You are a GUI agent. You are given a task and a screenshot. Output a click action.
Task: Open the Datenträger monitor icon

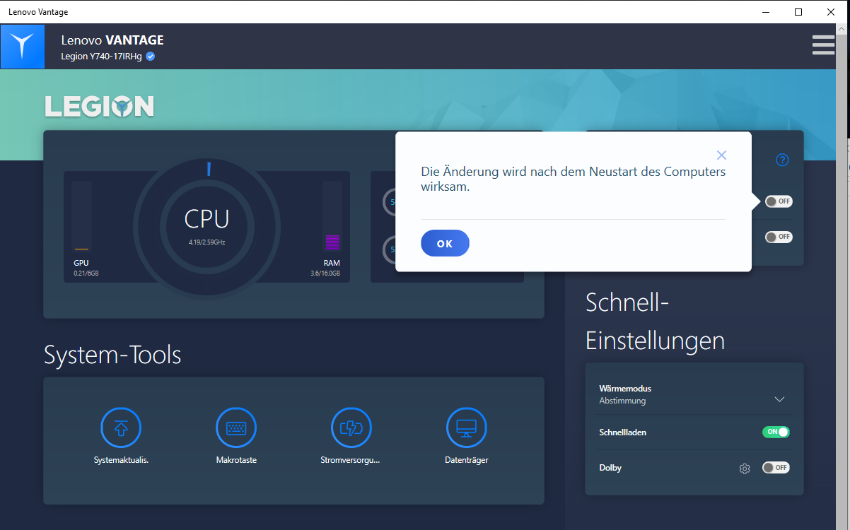pos(467,428)
